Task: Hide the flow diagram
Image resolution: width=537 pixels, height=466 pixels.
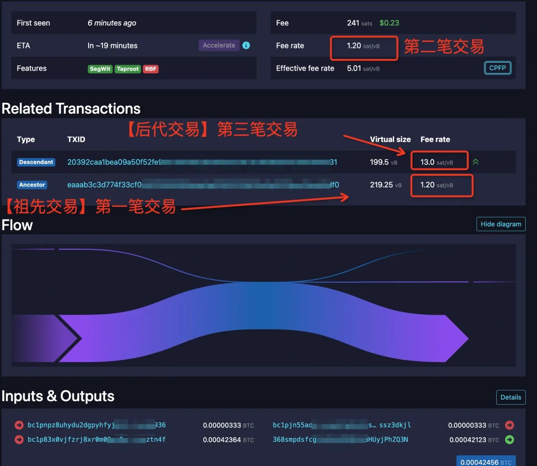Action: click(x=501, y=224)
